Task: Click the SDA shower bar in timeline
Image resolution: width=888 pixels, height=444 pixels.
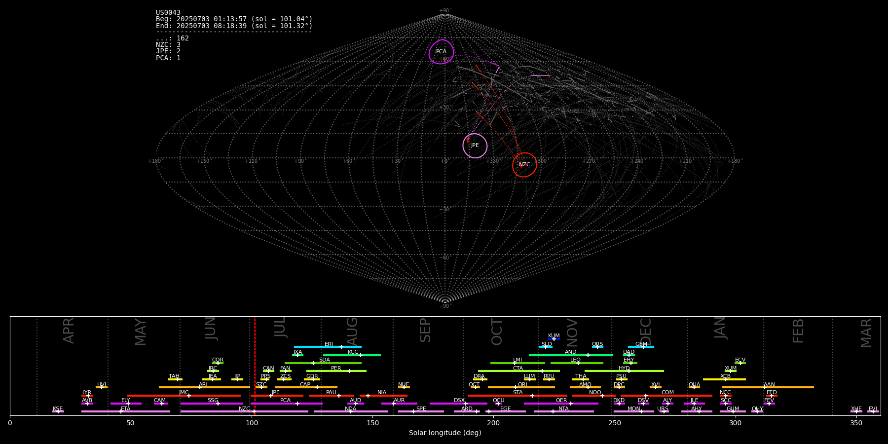Action: point(323,363)
